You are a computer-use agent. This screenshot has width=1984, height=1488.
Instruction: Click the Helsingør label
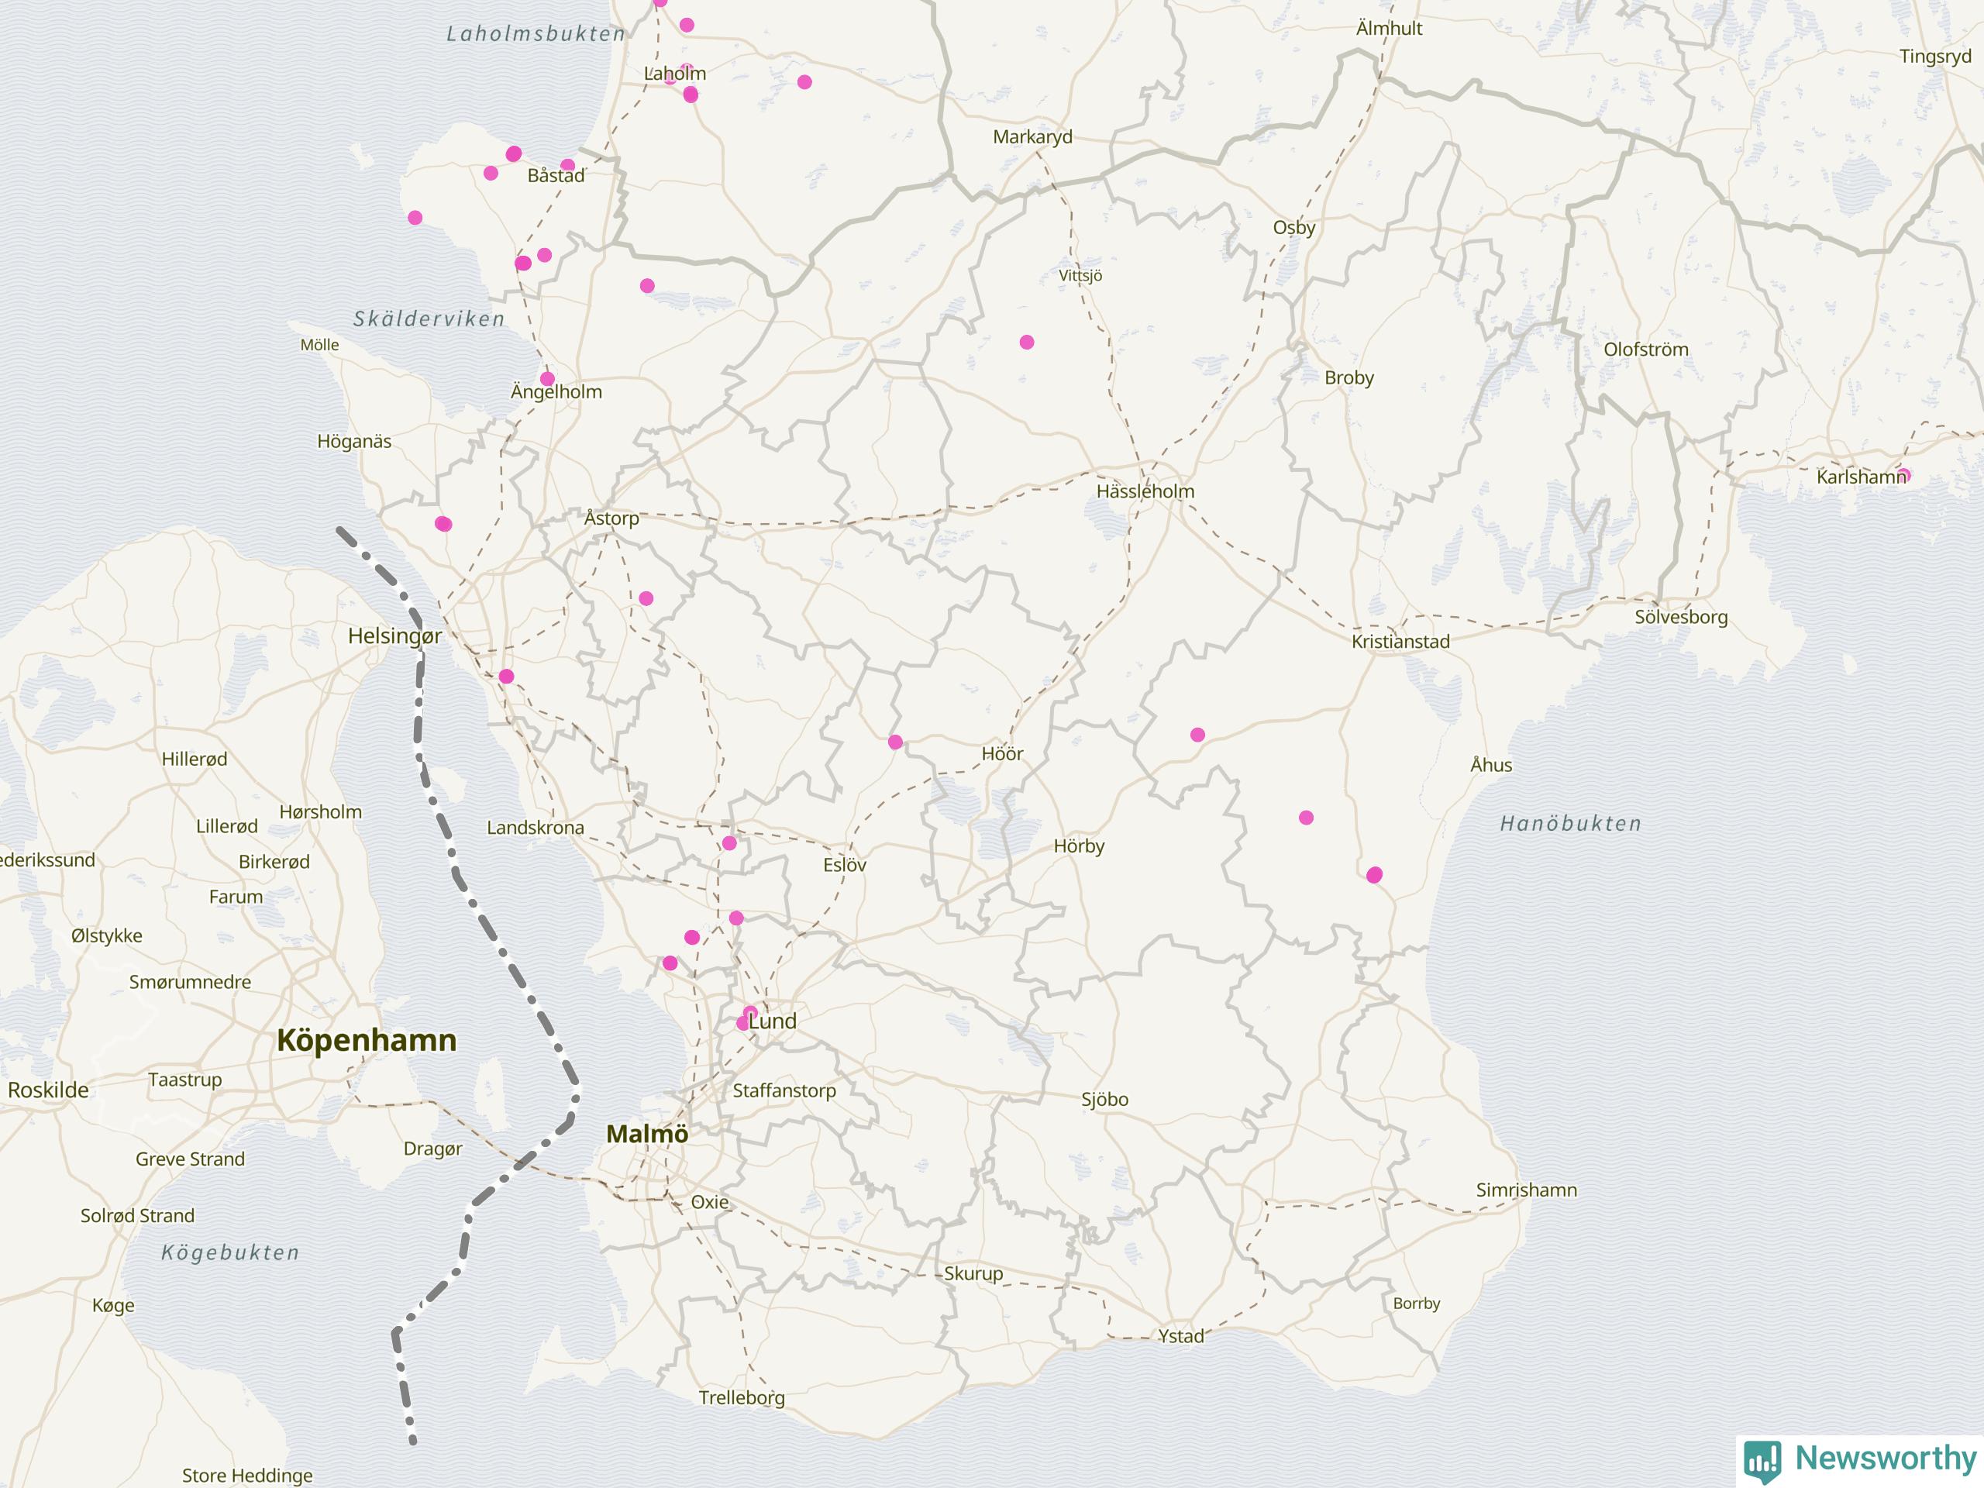click(394, 636)
